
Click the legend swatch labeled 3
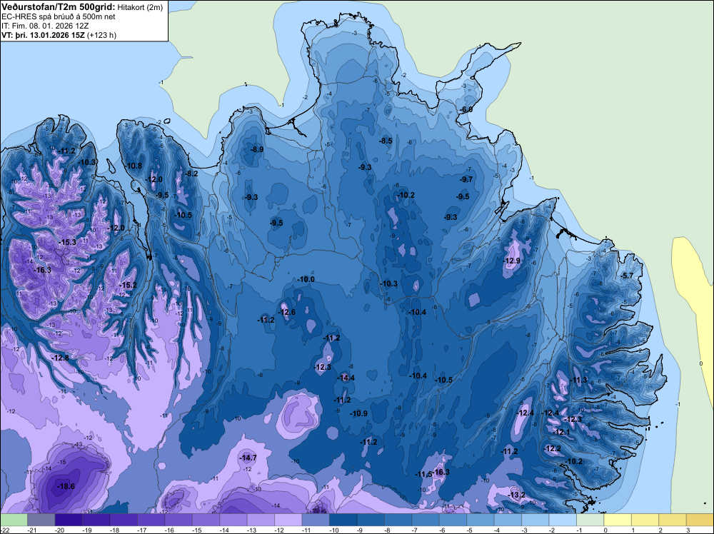pyautogui.click(x=700, y=520)
